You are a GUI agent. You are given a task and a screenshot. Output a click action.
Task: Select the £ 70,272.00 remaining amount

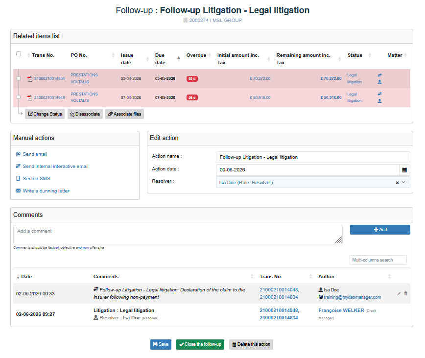(331, 78)
